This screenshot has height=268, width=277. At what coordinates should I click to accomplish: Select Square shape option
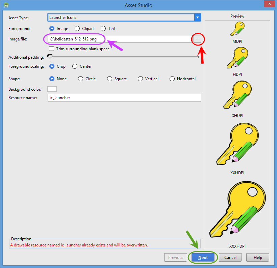[109, 79]
